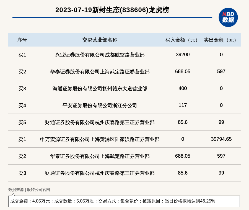249x210 pixels.
Task: Click 华泰证券 上海武定路 name in 卖2 row
Action: tap(100, 156)
